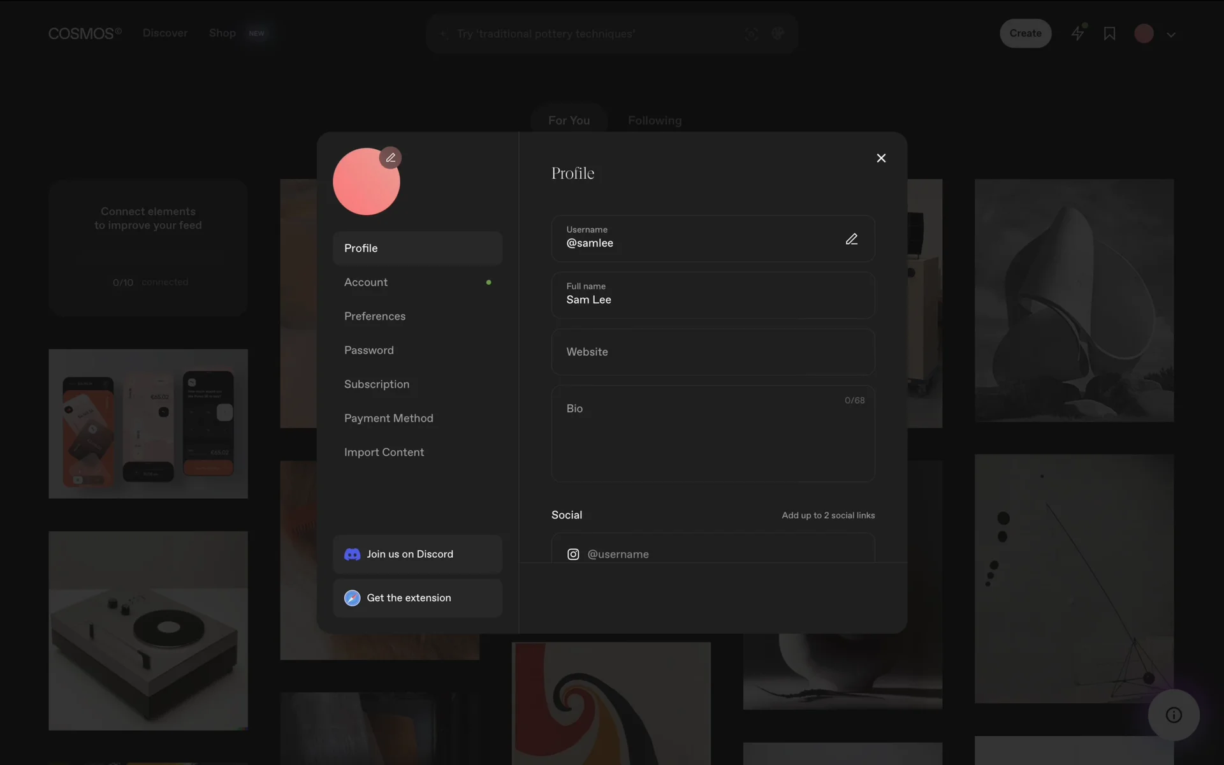
Task: Click the Instagram icon in Social field
Action: point(573,554)
